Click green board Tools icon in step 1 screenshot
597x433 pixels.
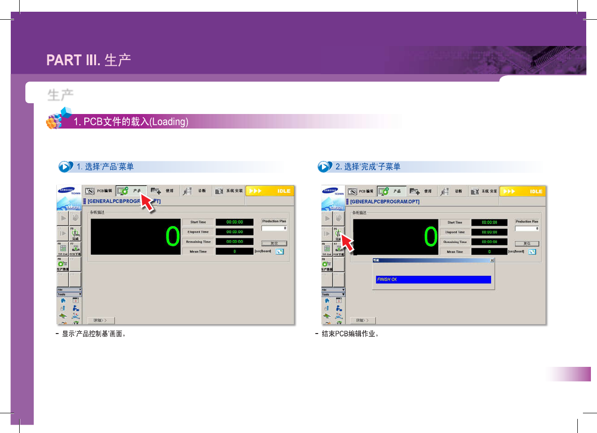(63, 316)
